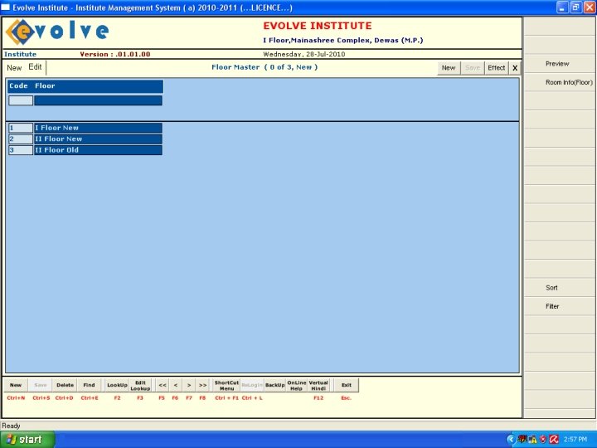Click code cell 3 in the floor list
This screenshot has width=597, height=448.
[21, 150]
